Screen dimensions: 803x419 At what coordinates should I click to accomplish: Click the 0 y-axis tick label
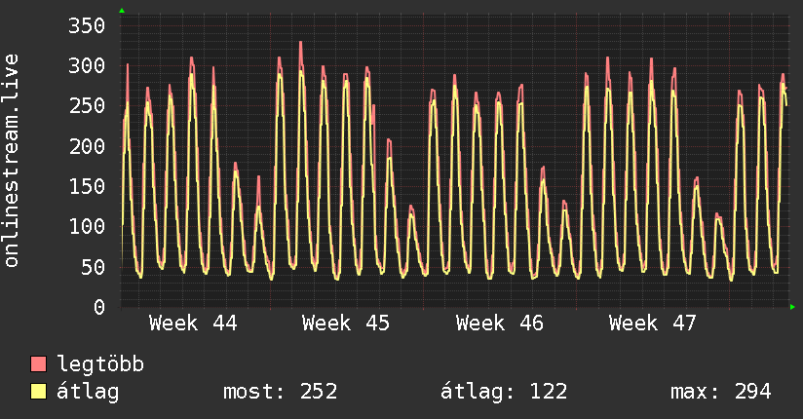tap(99, 307)
